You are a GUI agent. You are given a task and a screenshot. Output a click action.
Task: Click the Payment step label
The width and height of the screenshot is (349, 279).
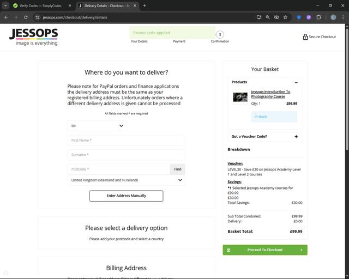[x=179, y=41]
